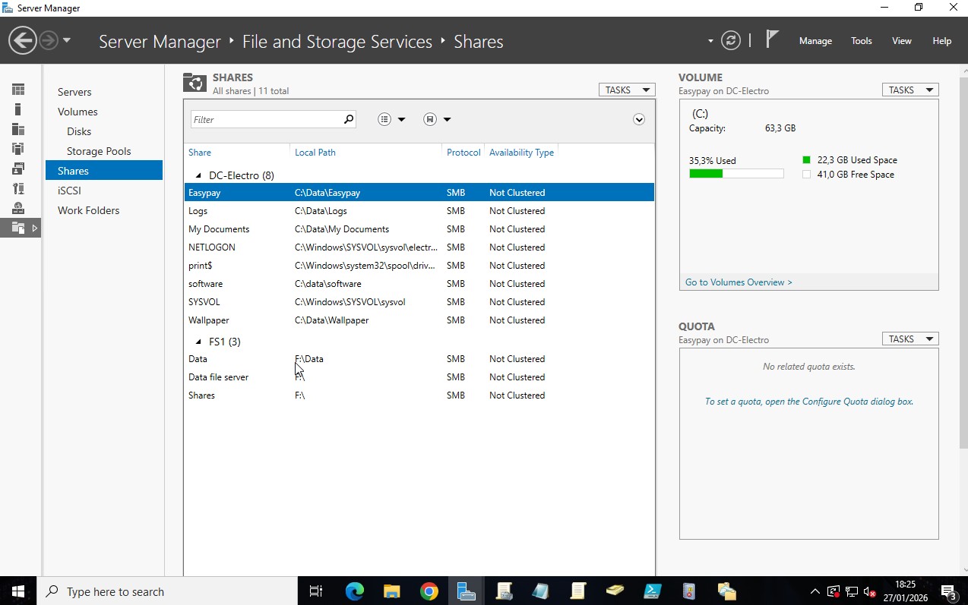Open the Tools menu

(x=861, y=41)
